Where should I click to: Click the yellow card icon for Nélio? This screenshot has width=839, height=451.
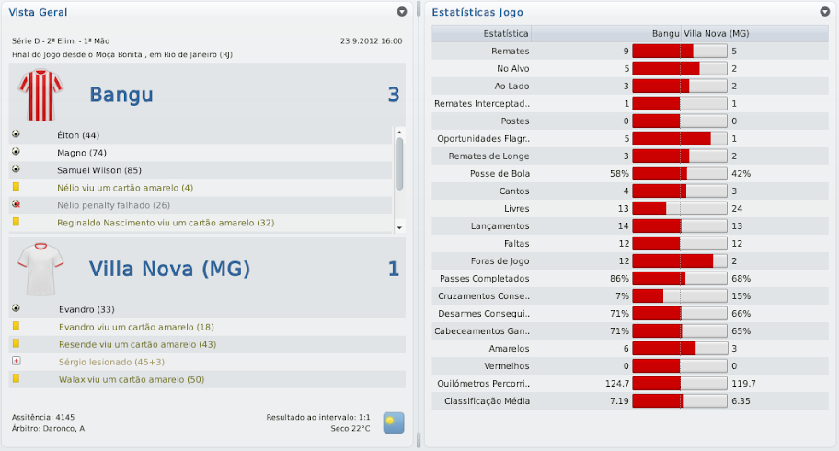click(17, 188)
